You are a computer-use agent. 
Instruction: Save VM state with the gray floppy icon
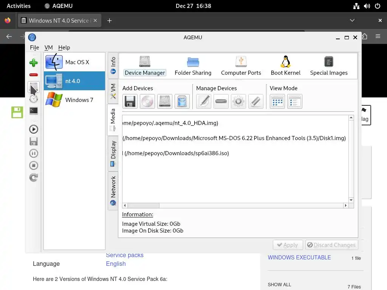(x=34, y=141)
